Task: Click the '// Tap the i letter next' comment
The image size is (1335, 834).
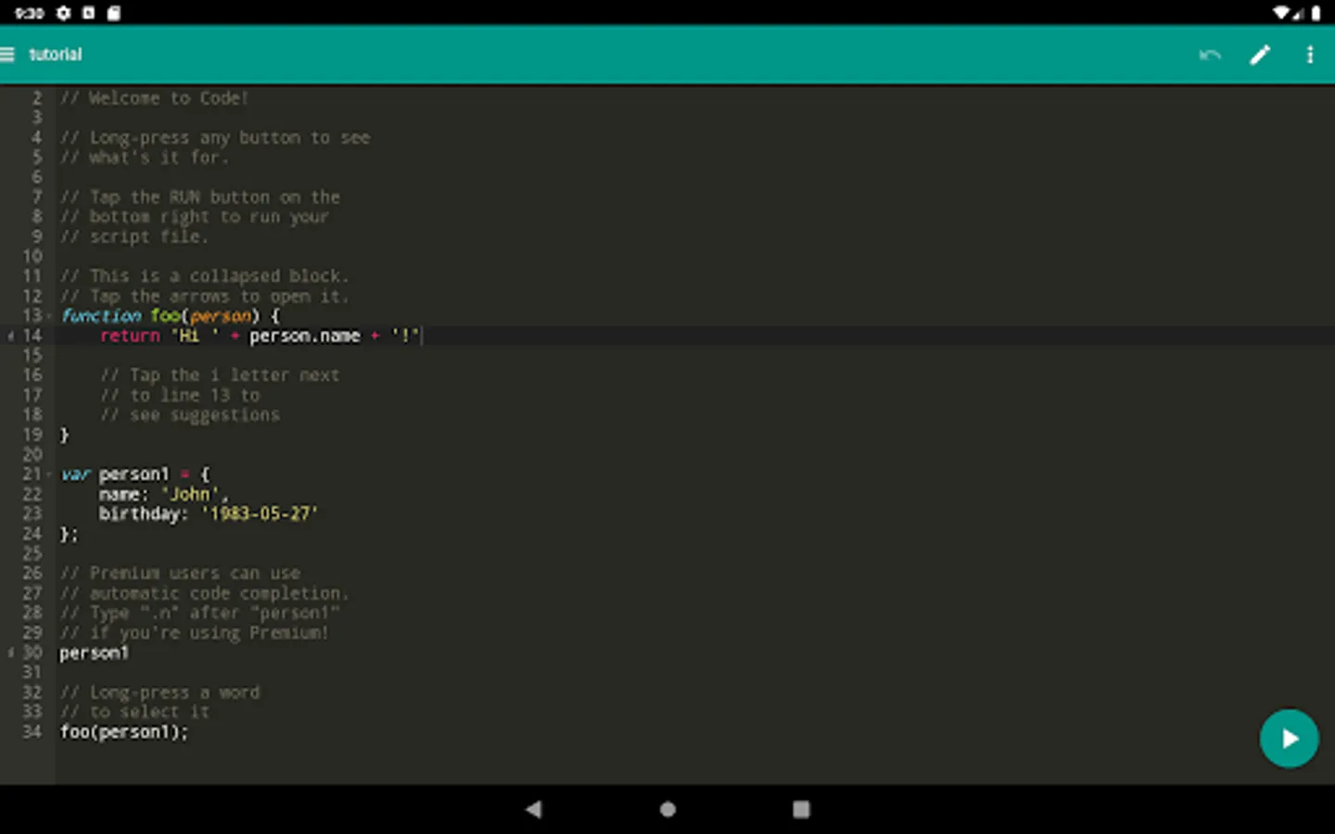Action: 220,375
